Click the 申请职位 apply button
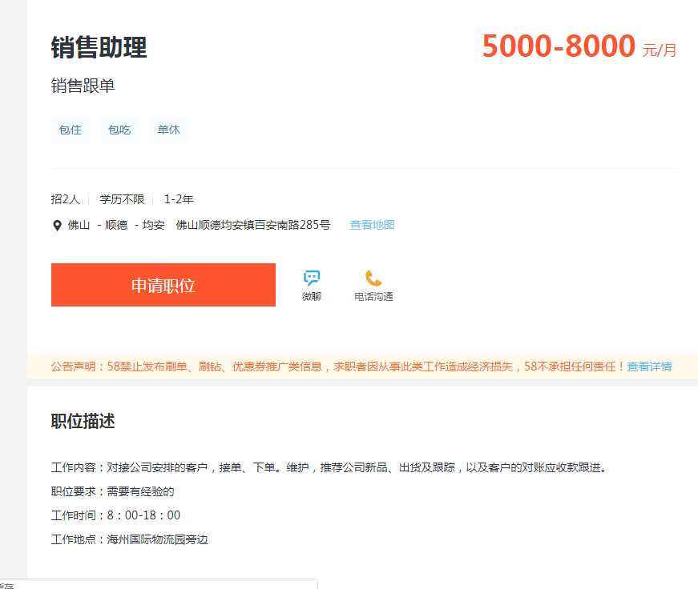The height and width of the screenshot is (589, 698). point(163,285)
